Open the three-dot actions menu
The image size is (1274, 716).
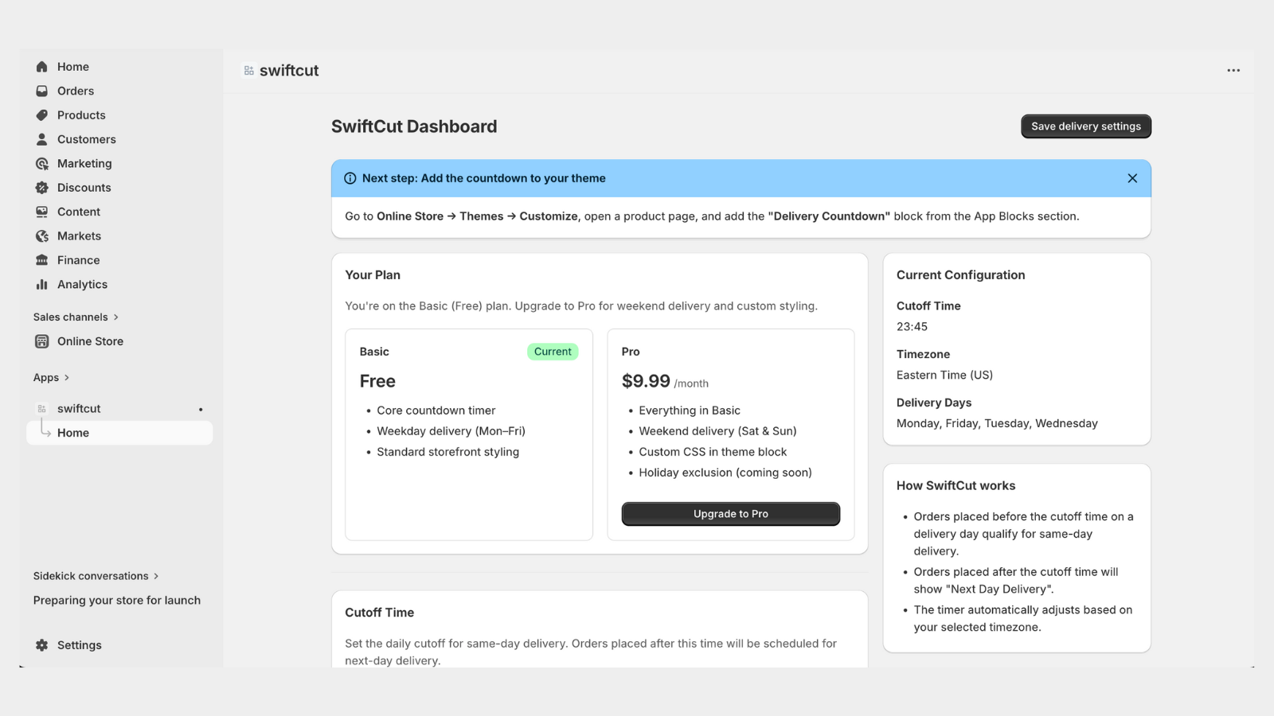click(x=1233, y=70)
